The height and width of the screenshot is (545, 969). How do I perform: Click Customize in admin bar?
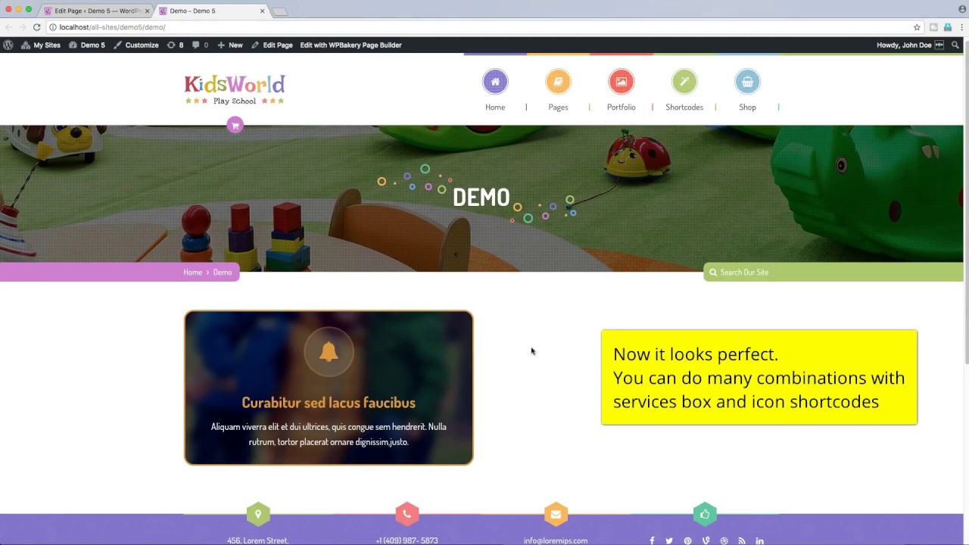(136, 45)
